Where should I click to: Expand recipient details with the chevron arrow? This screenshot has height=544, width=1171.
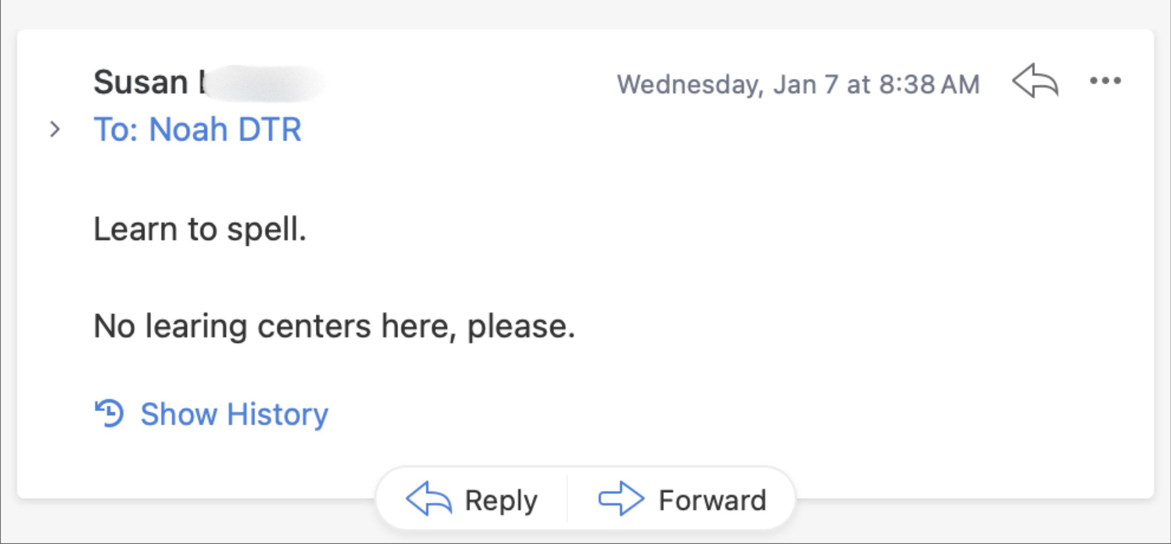click(54, 129)
